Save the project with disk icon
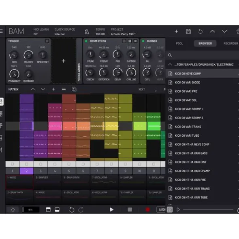Image resolution: width=239 pixels, height=239 pixels. (188, 32)
